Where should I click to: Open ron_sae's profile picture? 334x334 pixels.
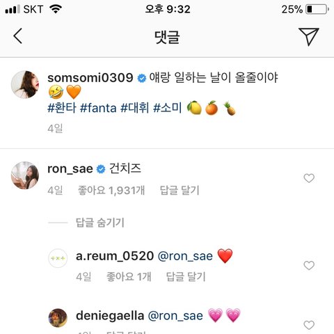point(25,175)
